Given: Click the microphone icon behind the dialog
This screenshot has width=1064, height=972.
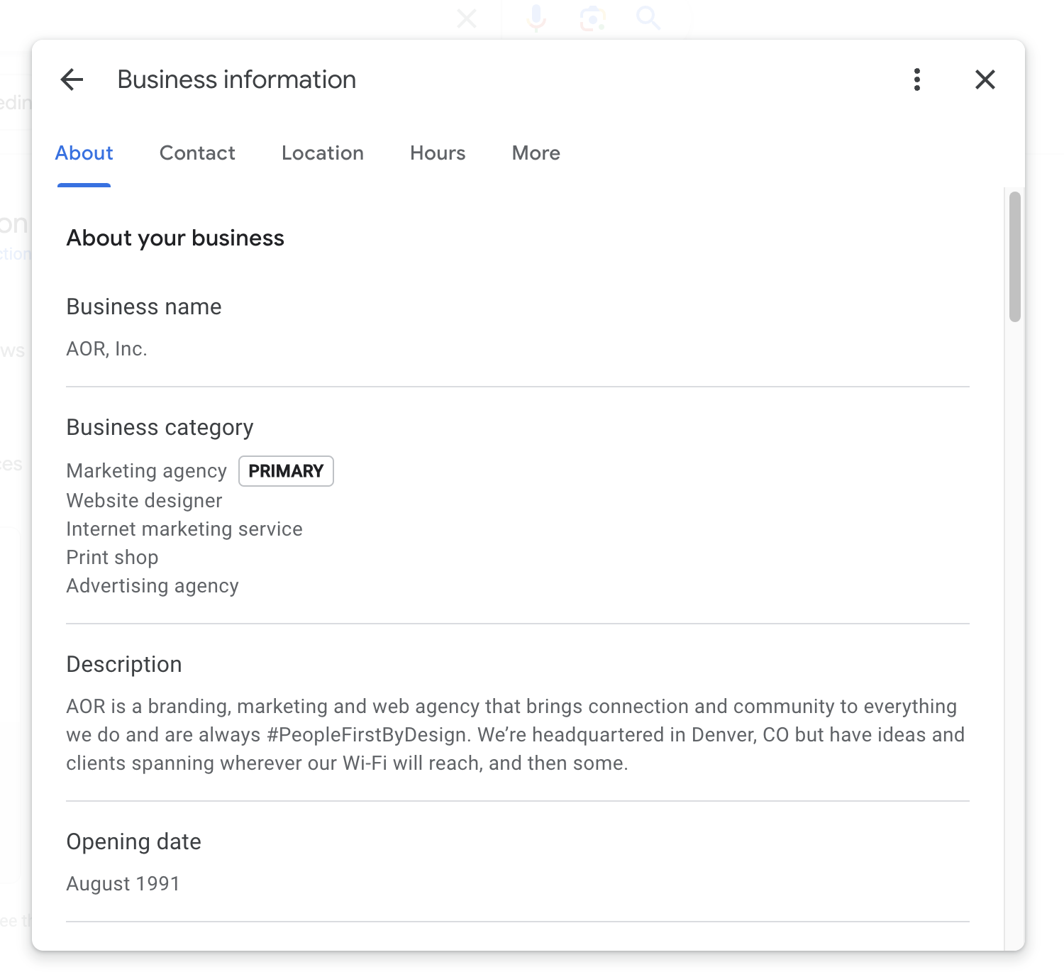Looking at the screenshot, I should [537, 18].
